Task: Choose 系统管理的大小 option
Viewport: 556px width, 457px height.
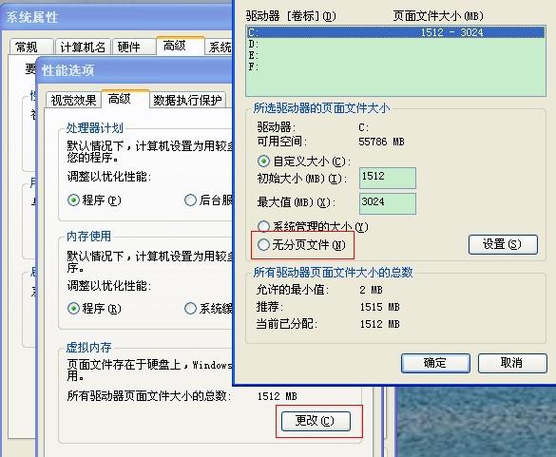Action: (263, 226)
